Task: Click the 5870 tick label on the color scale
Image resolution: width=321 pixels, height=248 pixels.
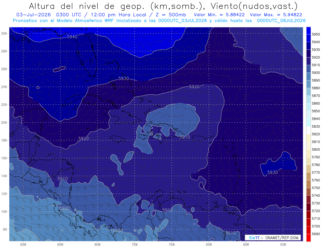Action: [x=316, y=96]
